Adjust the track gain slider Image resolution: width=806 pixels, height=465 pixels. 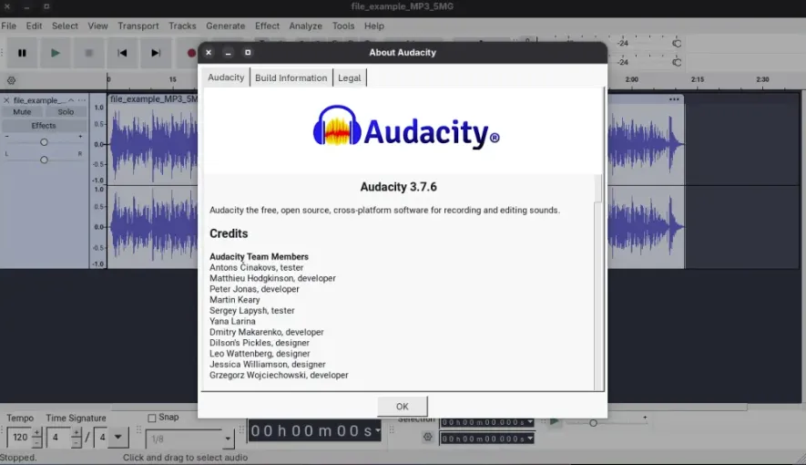click(x=44, y=142)
